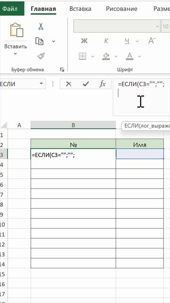Click the Select All corner triangle
The width and height of the screenshot is (170, 303).
point(4,125)
